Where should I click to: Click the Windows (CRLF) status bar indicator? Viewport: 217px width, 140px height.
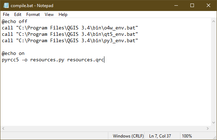(x=128, y=136)
